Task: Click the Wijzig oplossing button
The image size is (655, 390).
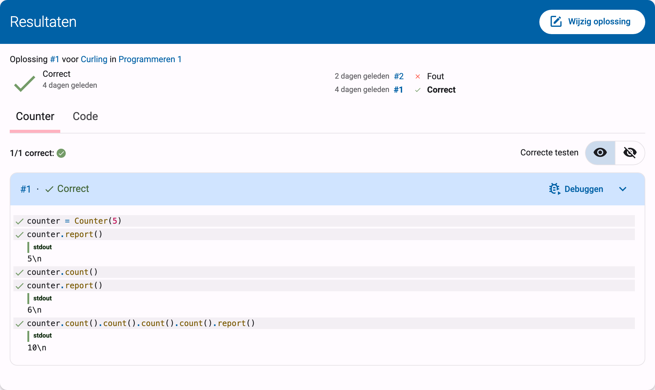Action: coord(592,22)
